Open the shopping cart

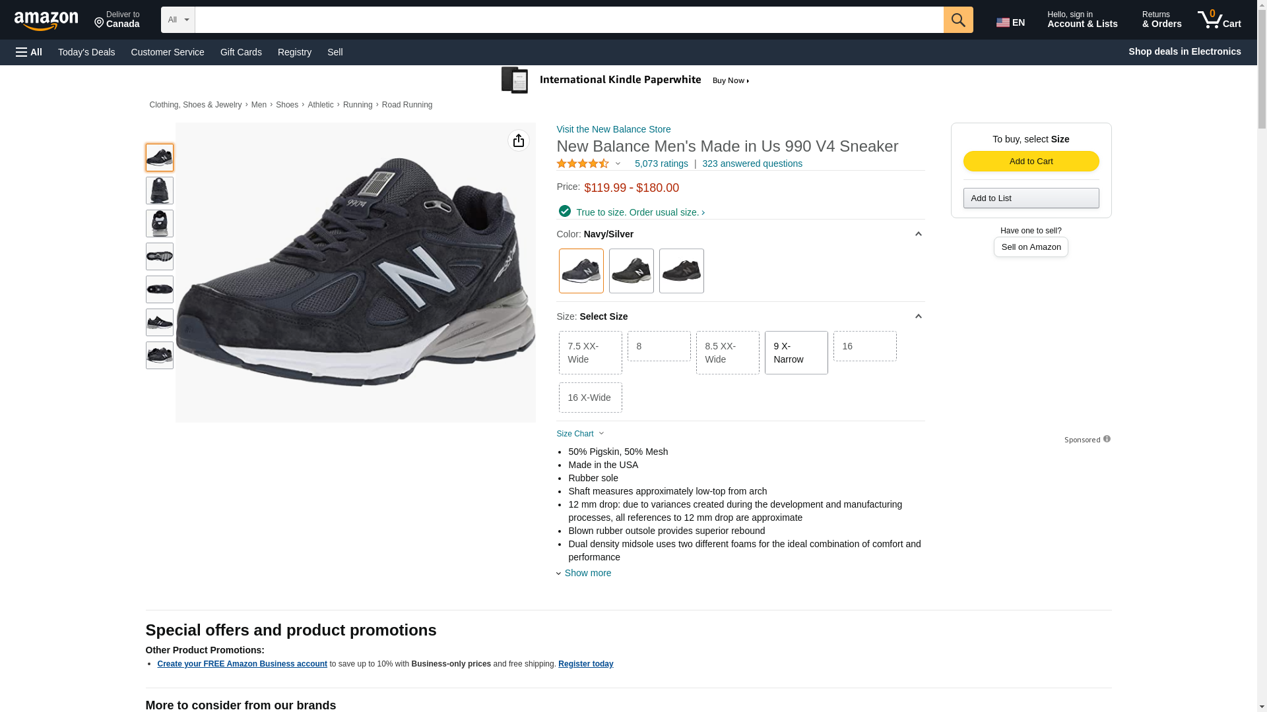point(1219,20)
